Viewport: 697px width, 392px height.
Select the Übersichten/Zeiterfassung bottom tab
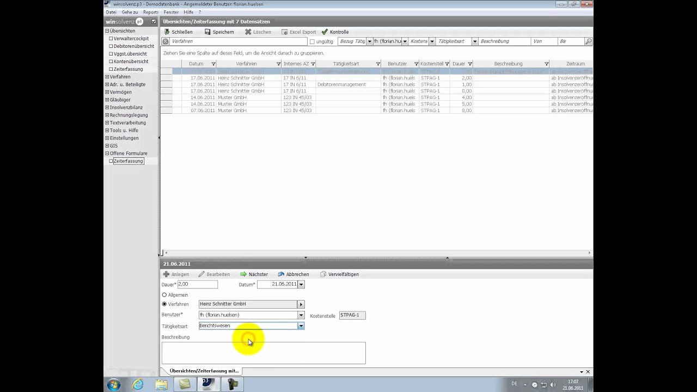(204, 371)
